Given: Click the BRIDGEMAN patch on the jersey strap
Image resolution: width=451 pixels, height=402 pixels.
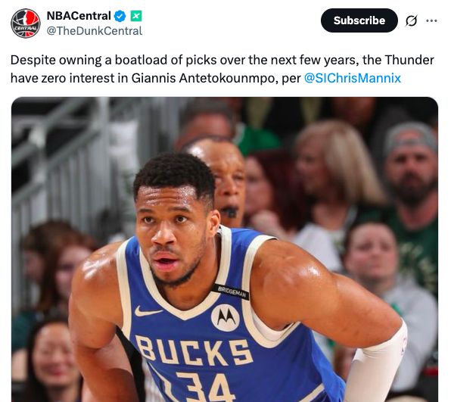Looking at the screenshot, I should pos(232,291).
